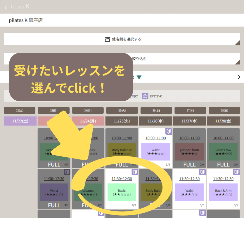The height and width of the screenshot is (234, 244).
Task: Click the bookmark icon on Wednesday's 10:00 Waist lesson
Action: [168, 132]
